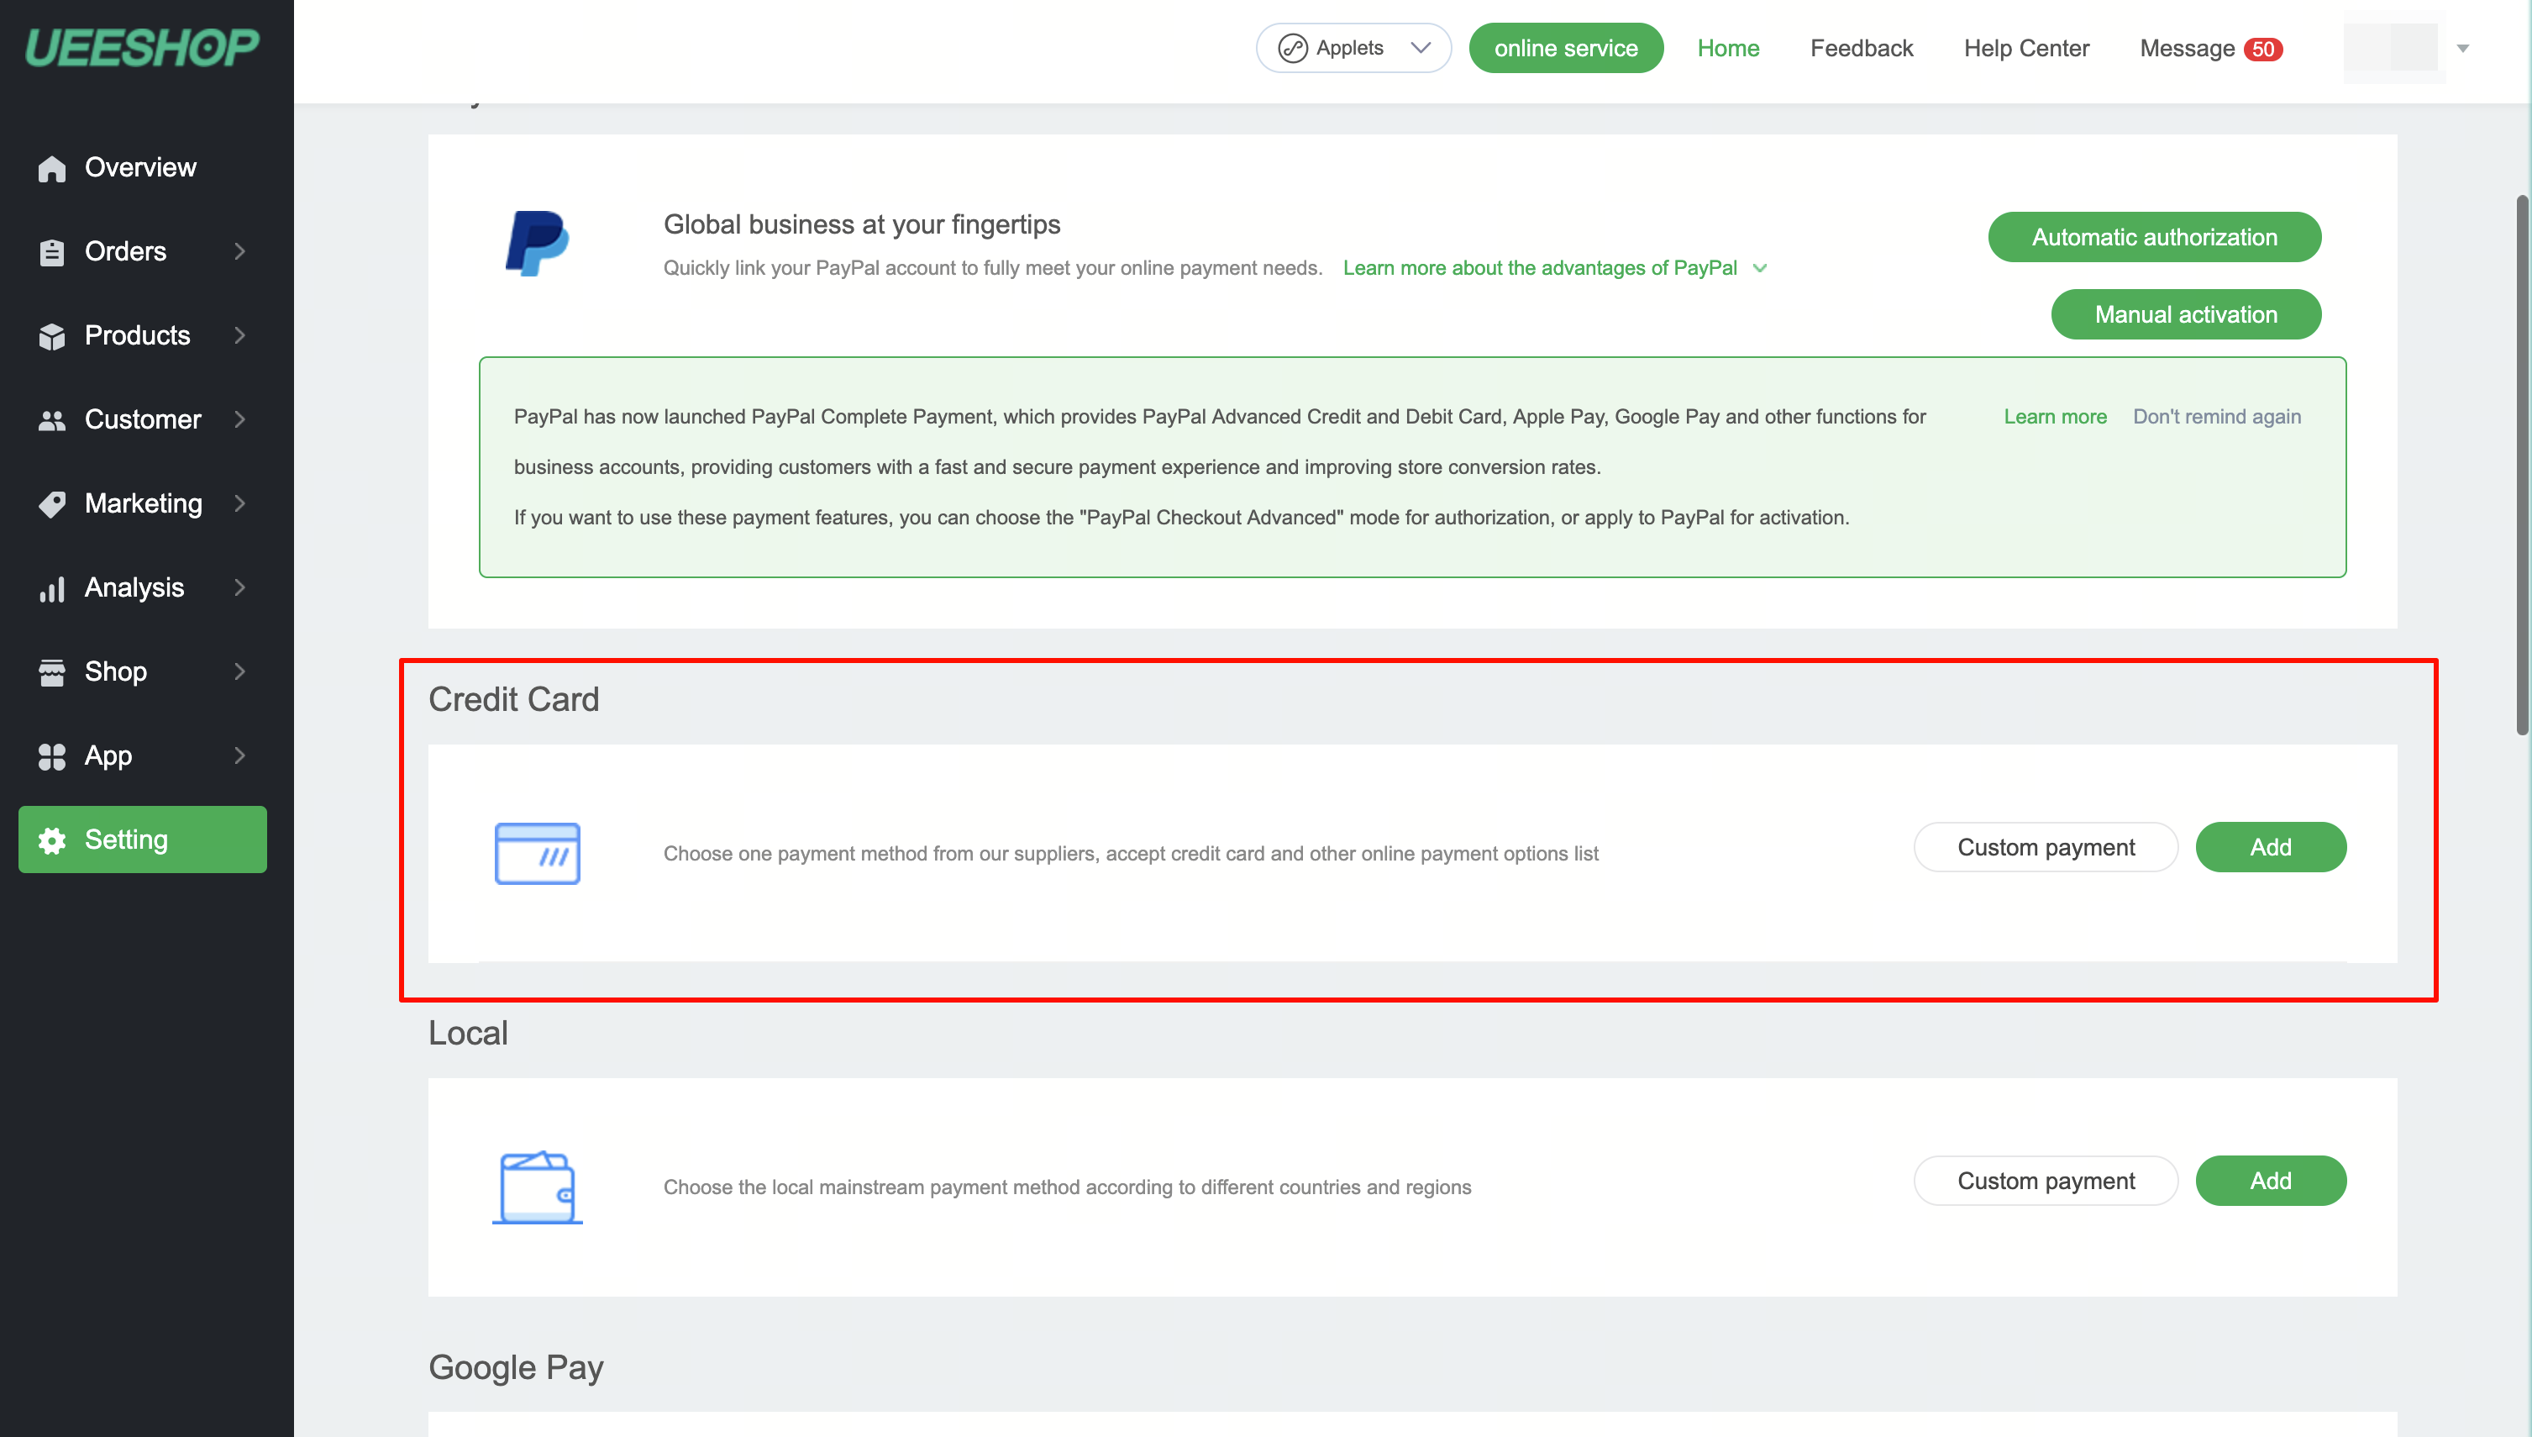Viewport: 2532px width, 1437px height.
Task: Click the UEESHOP logo
Action: point(142,47)
